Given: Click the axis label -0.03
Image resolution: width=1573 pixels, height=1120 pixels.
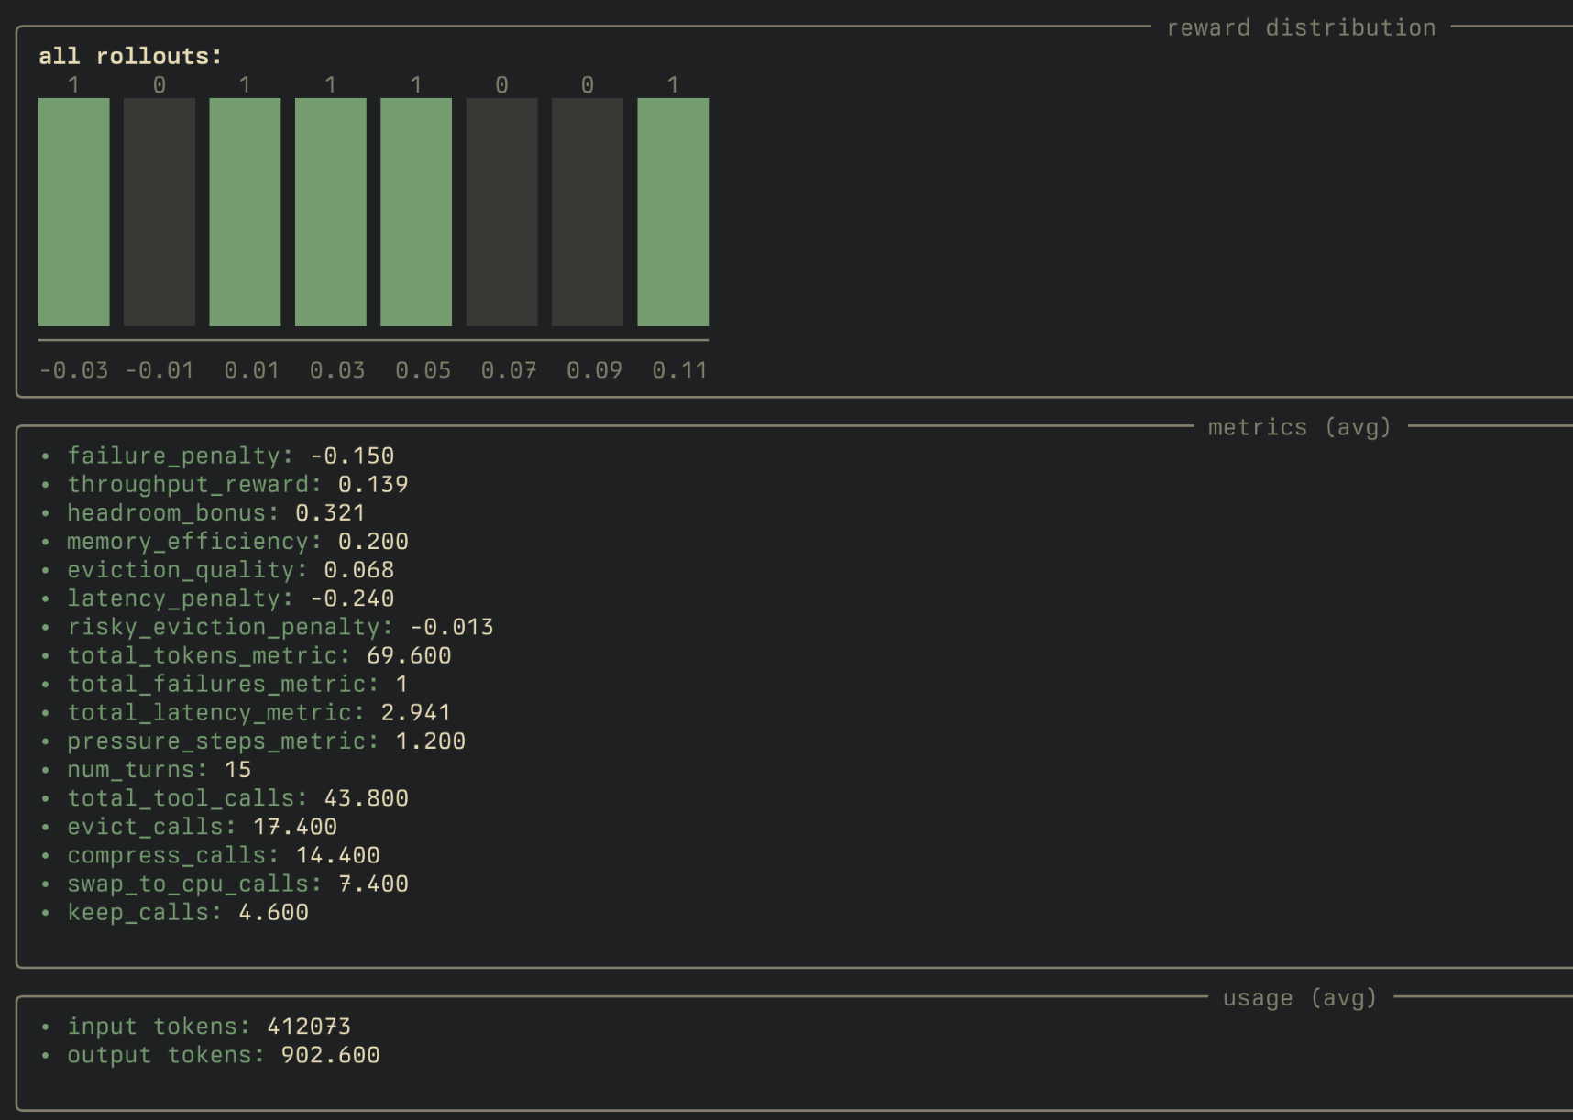Looking at the screenshot, I should pos(73,370).
